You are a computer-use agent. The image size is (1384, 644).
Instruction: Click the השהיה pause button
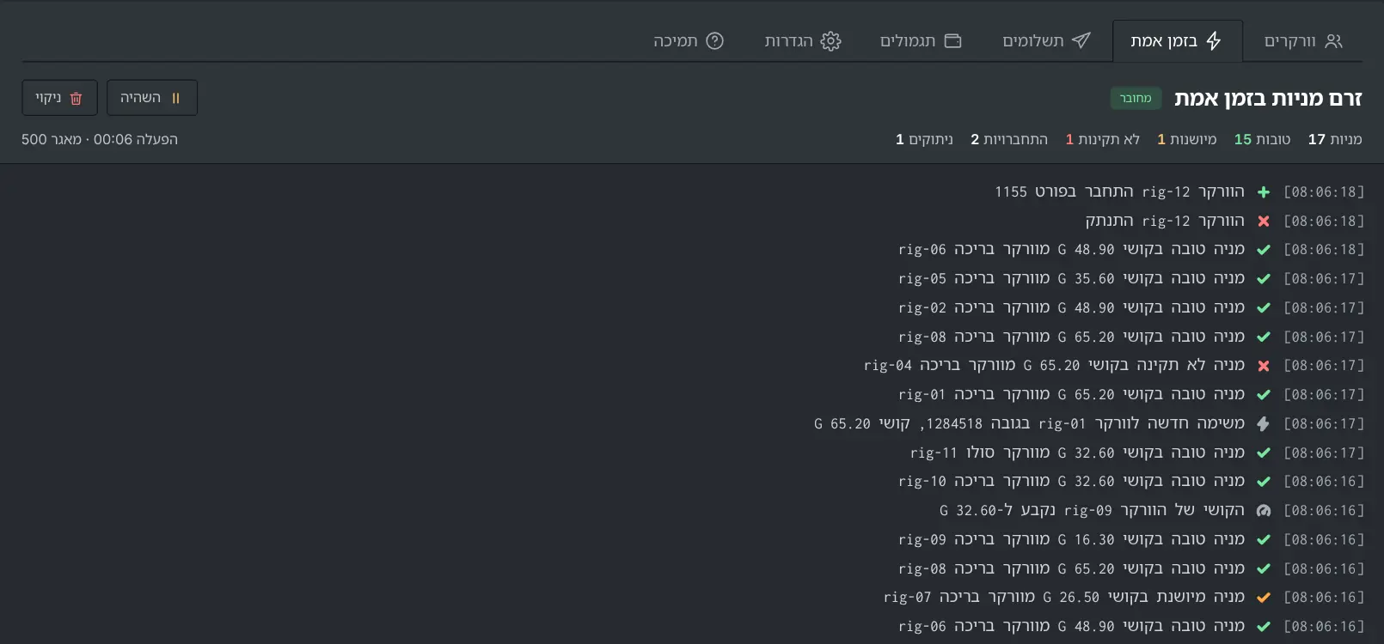(152, 98)
